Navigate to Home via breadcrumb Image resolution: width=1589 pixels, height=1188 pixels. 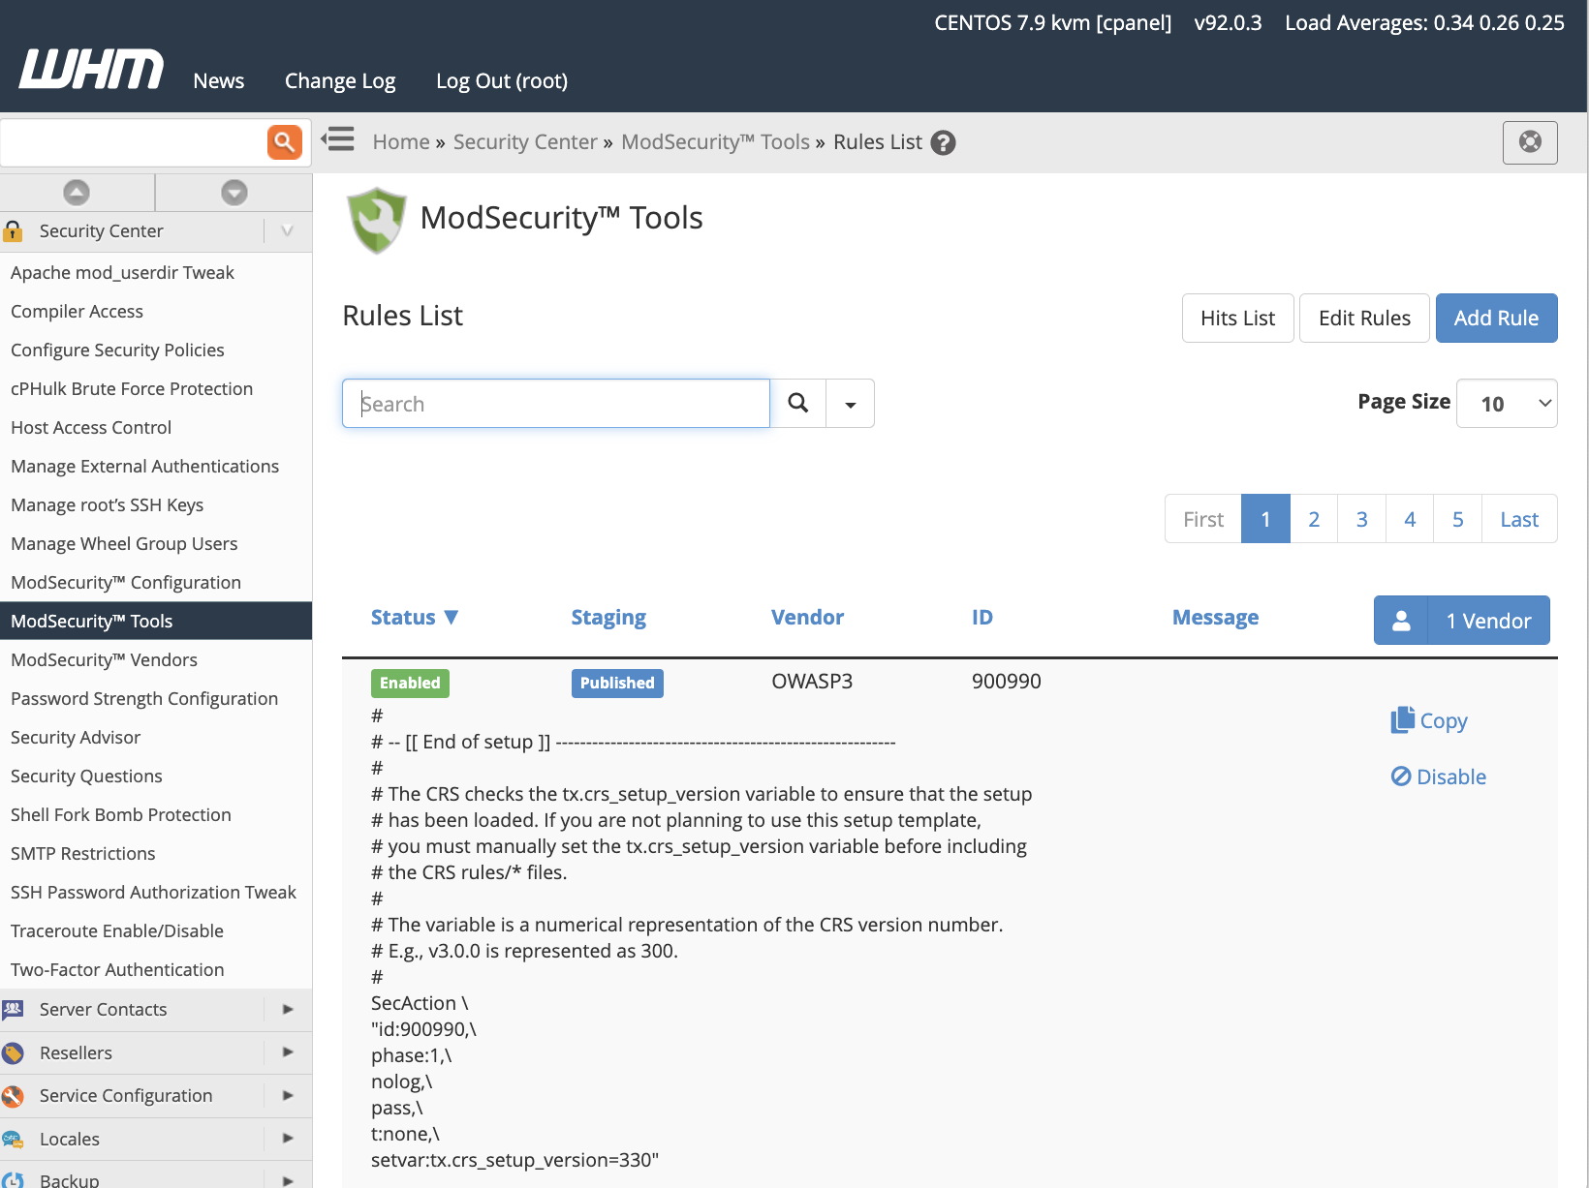(400, 141)
